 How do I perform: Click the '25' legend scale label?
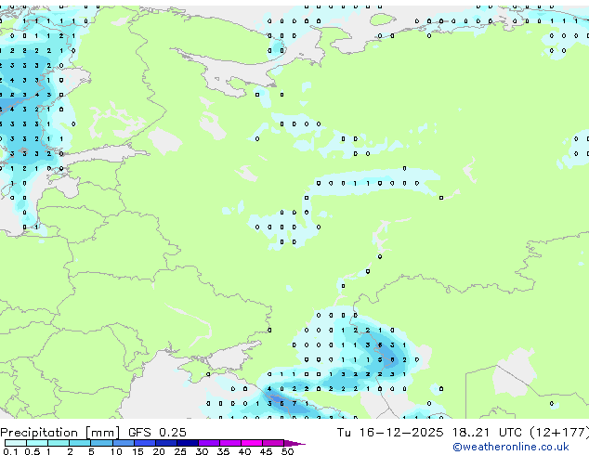coord(180,451)
